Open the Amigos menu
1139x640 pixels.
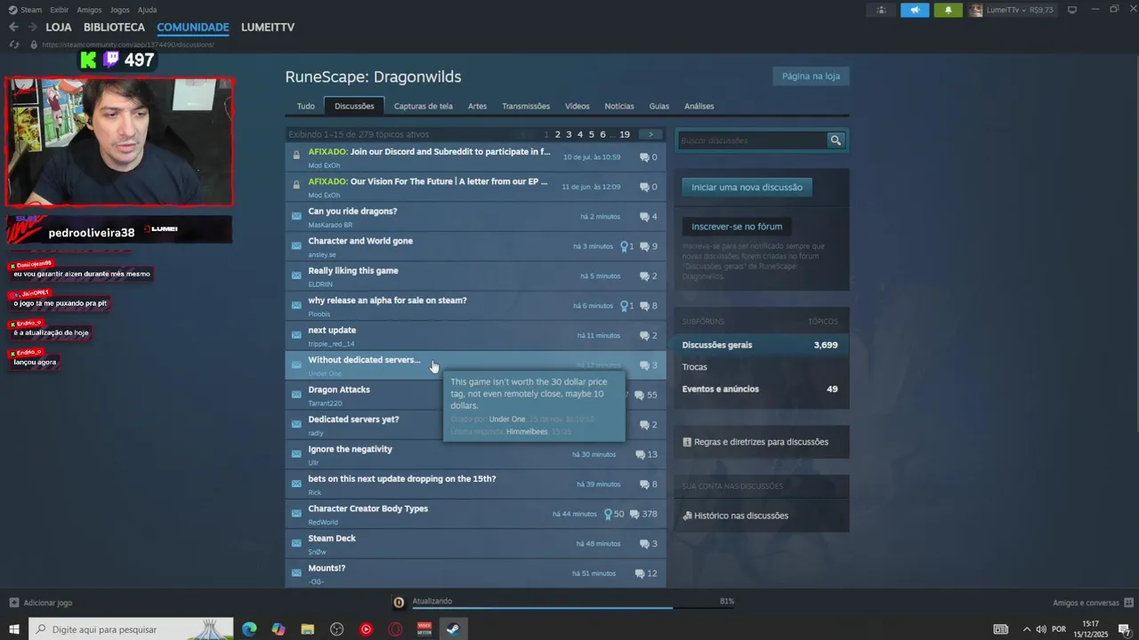(x=89, y=10)
